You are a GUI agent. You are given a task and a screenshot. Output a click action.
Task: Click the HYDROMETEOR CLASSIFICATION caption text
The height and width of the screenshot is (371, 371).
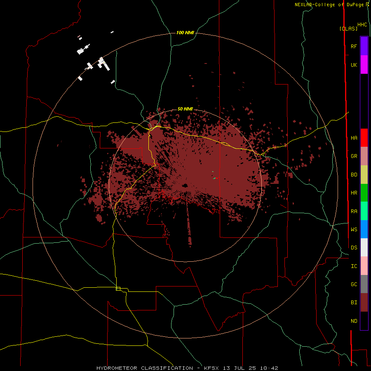(145, 368)
